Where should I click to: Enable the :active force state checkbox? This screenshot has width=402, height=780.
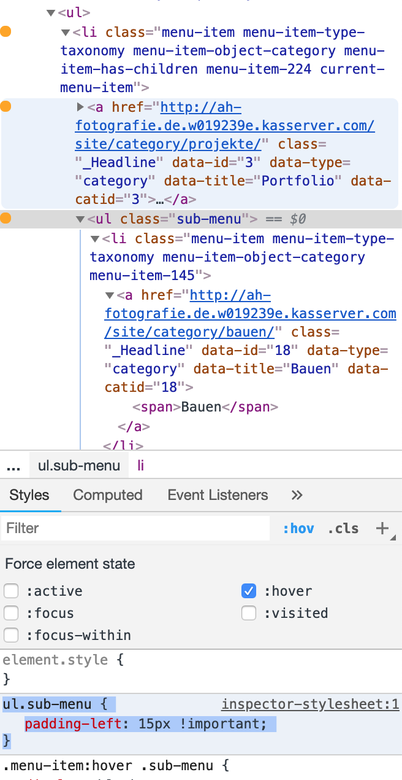11,591
